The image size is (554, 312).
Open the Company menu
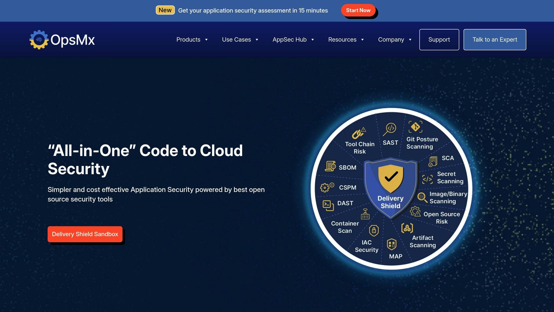point(391,40)
